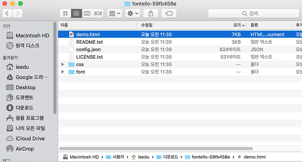302x162 pixels.
Task: Click the css folder icon
Action: 71,64
